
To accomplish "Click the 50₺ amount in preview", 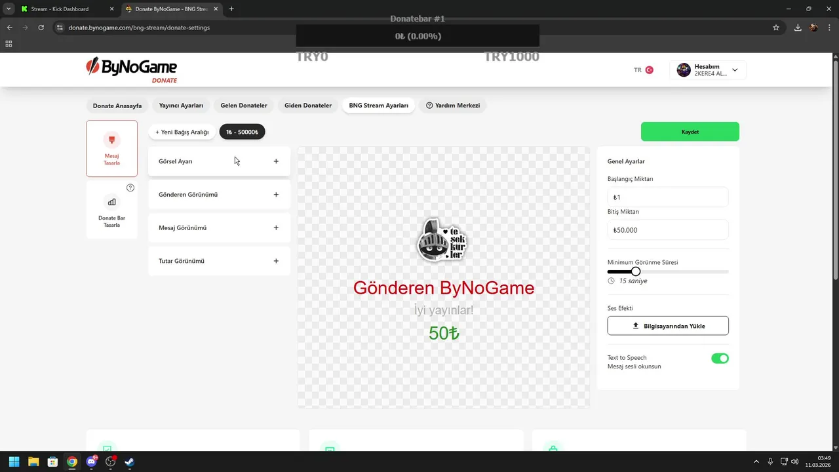I will [x=444, y=333].
